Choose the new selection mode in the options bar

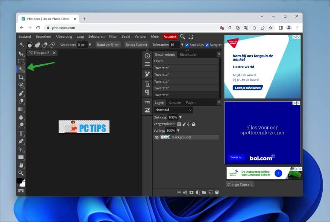click(30, 45)
